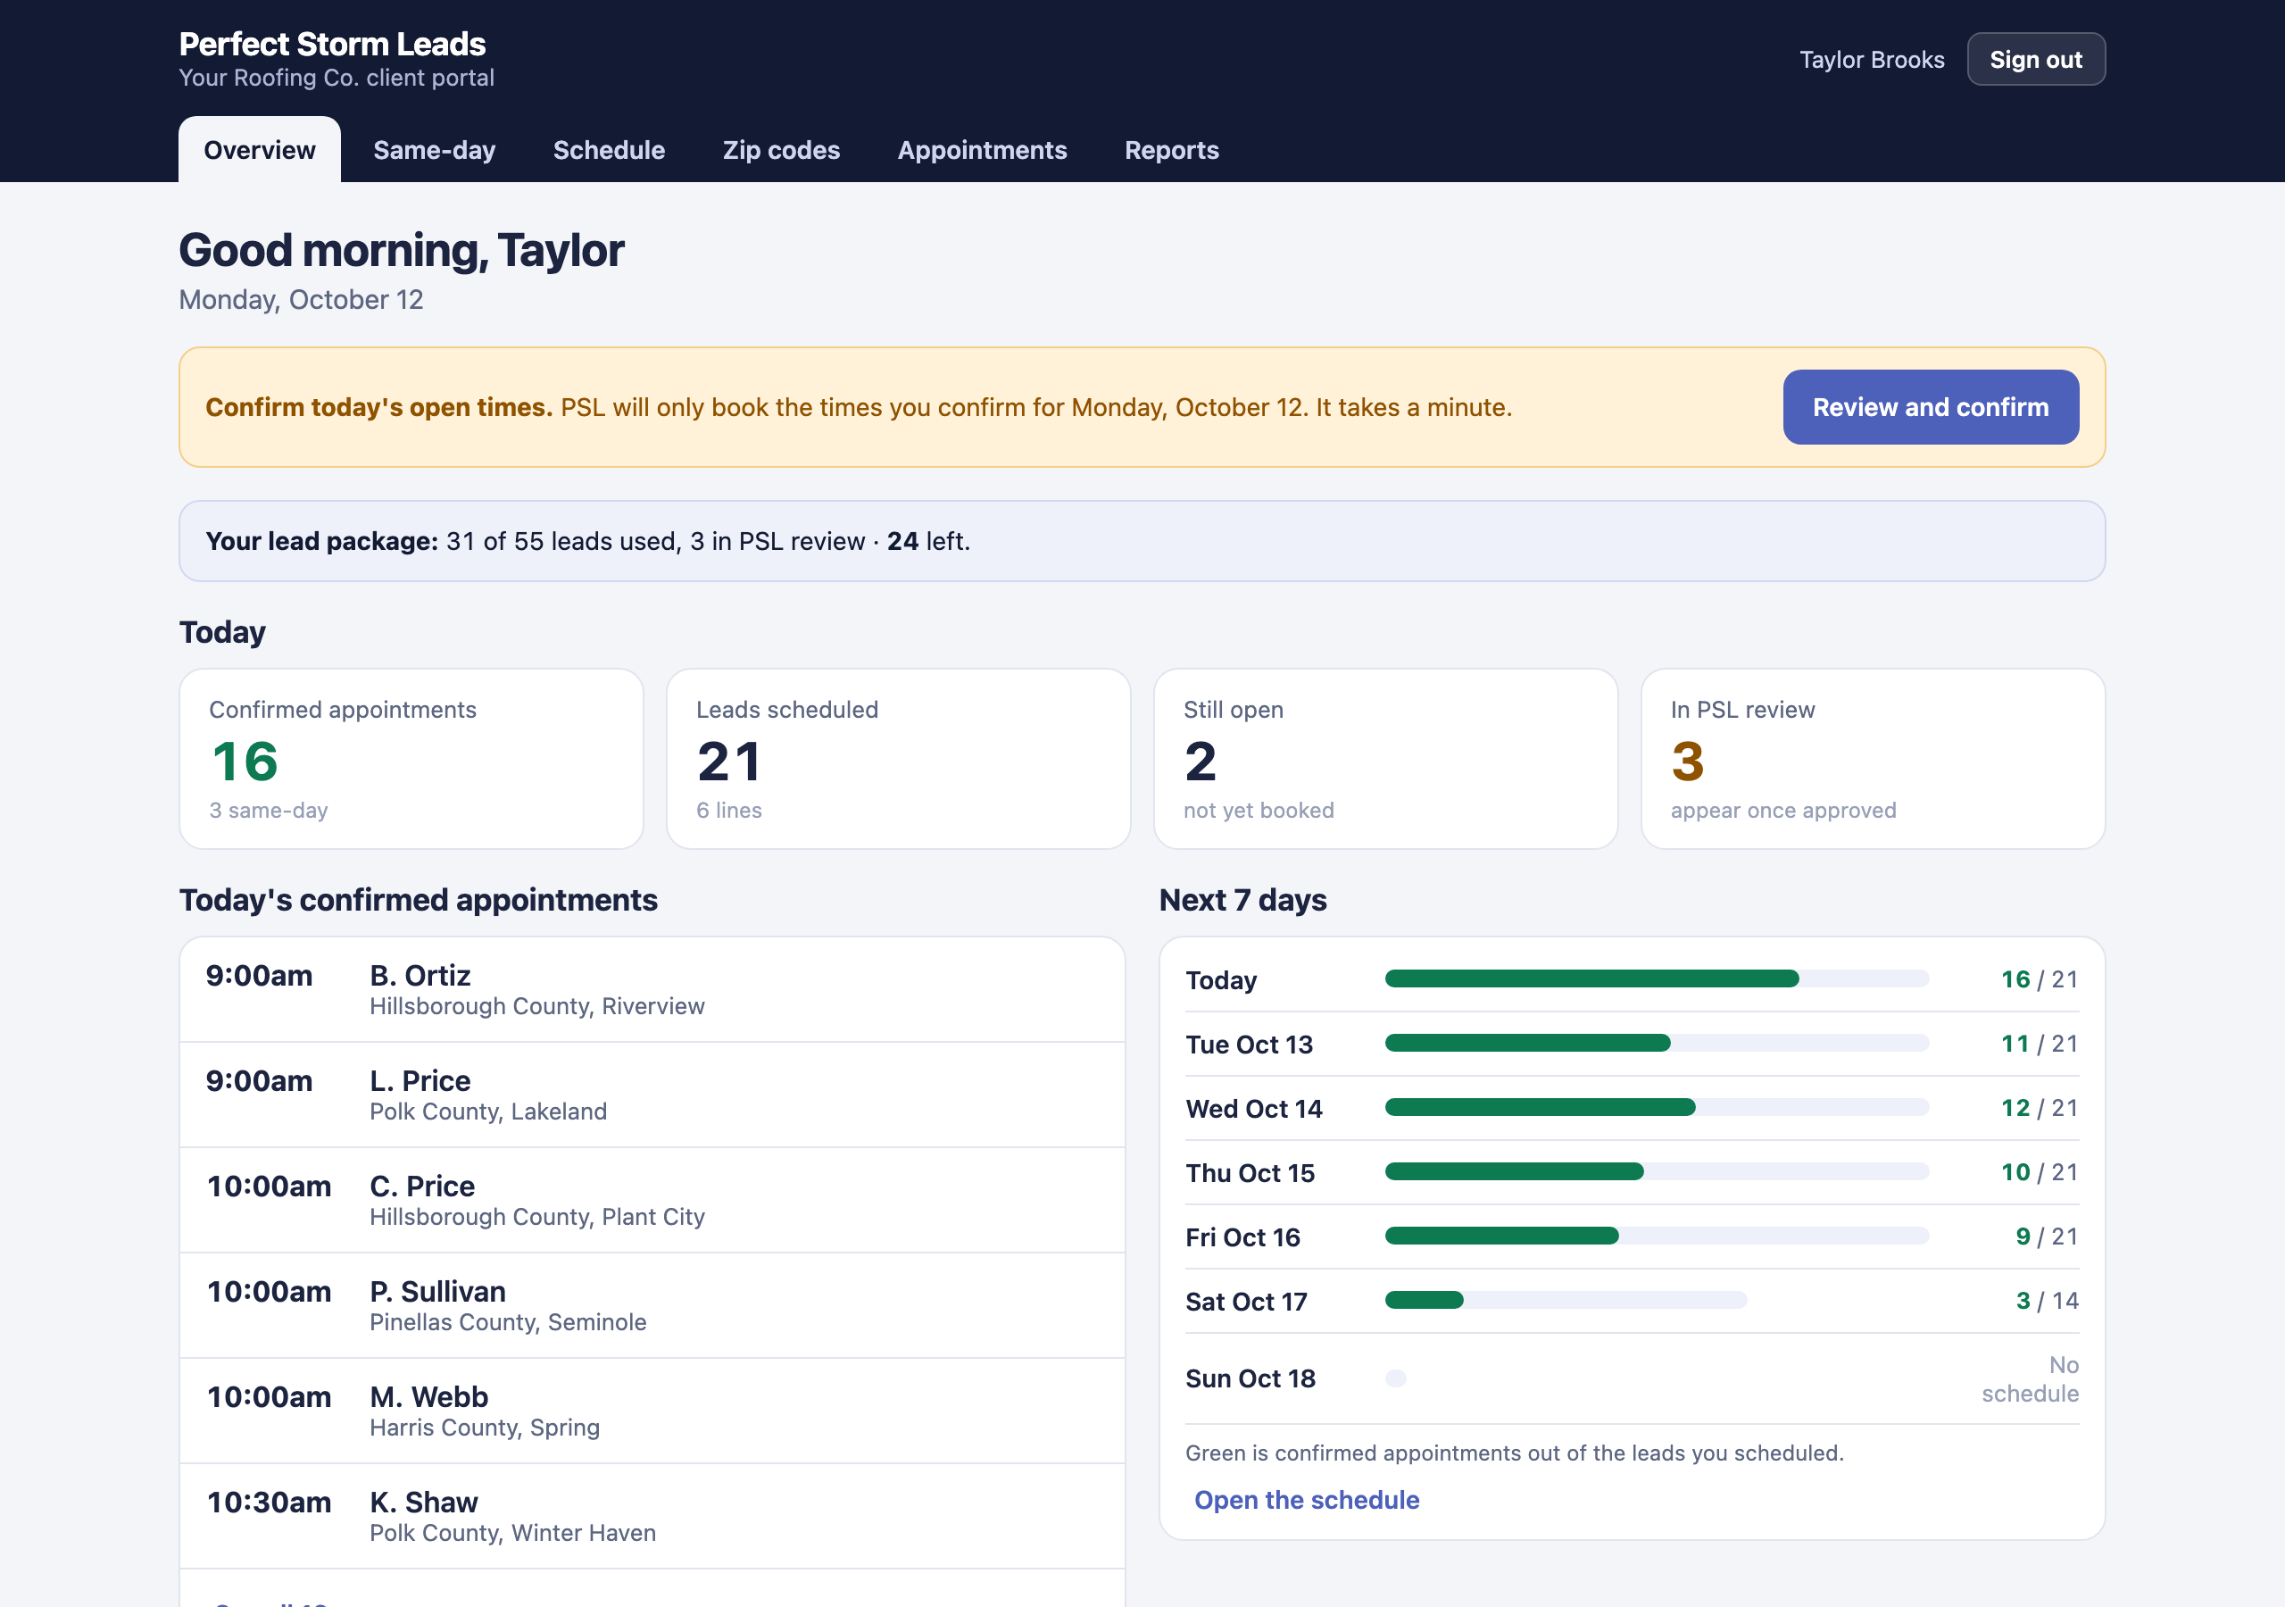
Task: Click the Sign out button
Action: point(2035,60)
